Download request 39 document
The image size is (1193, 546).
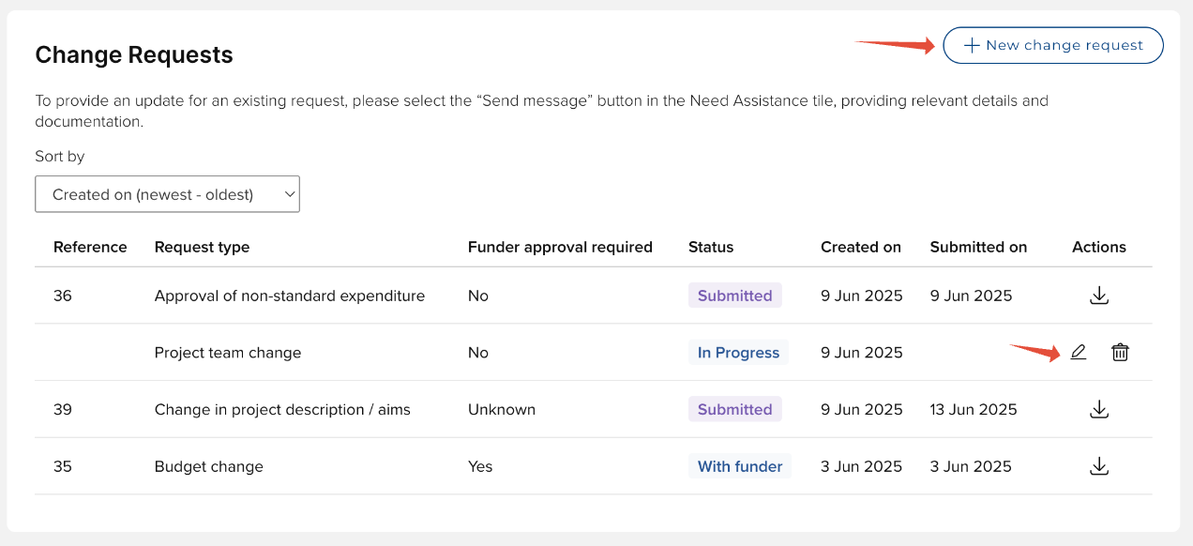click(x=1099, y=409)
